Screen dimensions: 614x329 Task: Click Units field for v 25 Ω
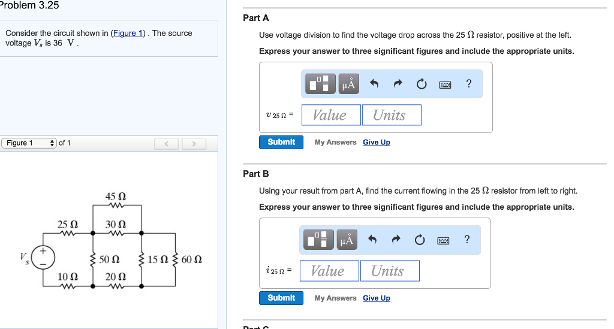[x=392, y=115]
